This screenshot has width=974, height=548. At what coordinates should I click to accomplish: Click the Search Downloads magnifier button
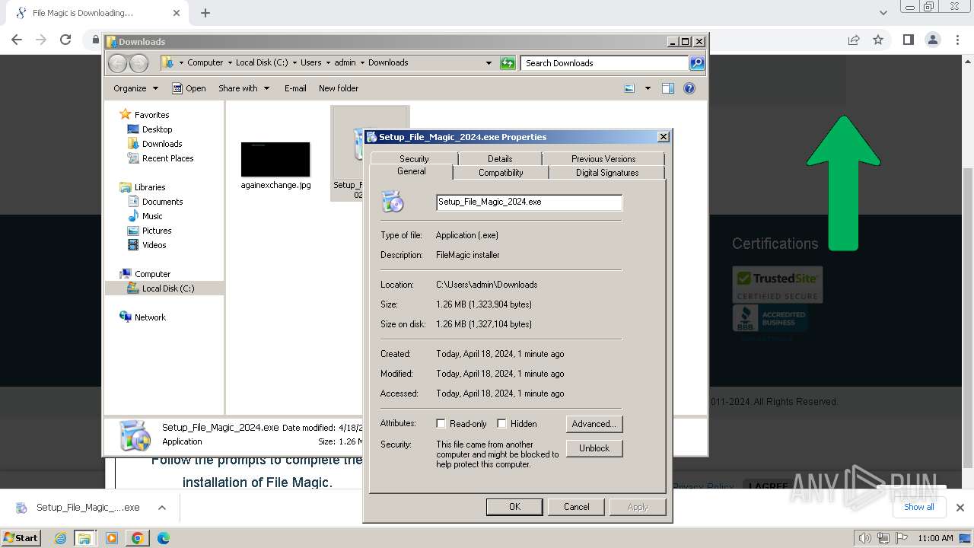697,63
